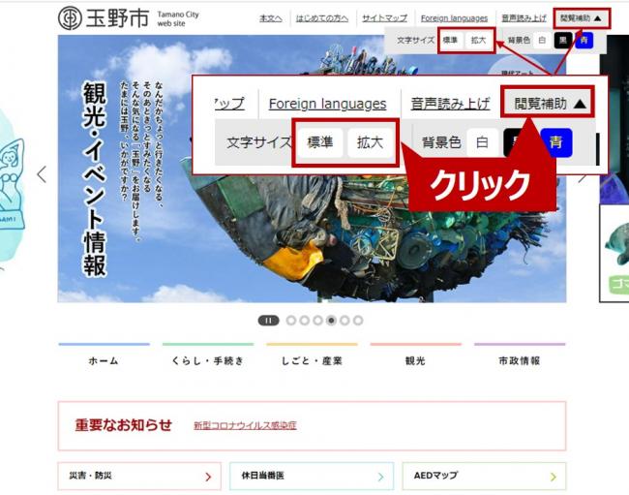Image resolution: width=629 pixels, height=495 pixels.
Task: Click the partial slide at the right edge
Action: [614, 169]
